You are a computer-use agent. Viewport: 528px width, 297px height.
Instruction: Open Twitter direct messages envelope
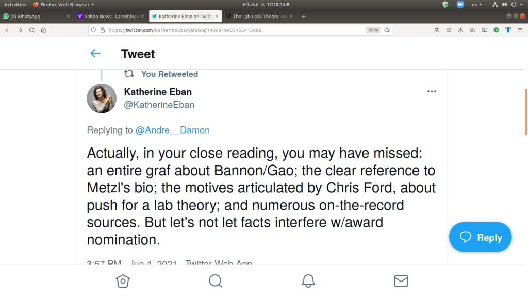[x=401, y=280]
